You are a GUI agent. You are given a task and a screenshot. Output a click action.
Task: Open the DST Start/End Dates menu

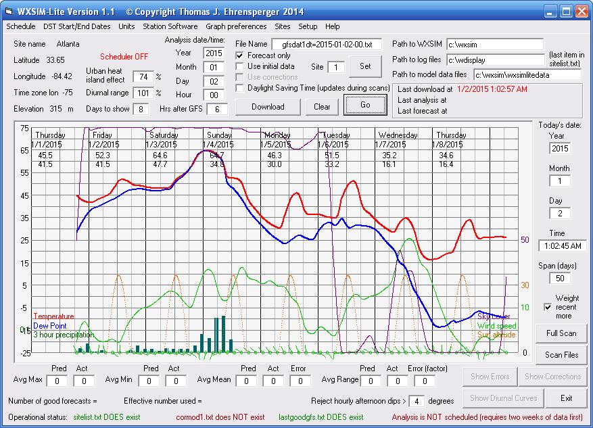point(76,26)
